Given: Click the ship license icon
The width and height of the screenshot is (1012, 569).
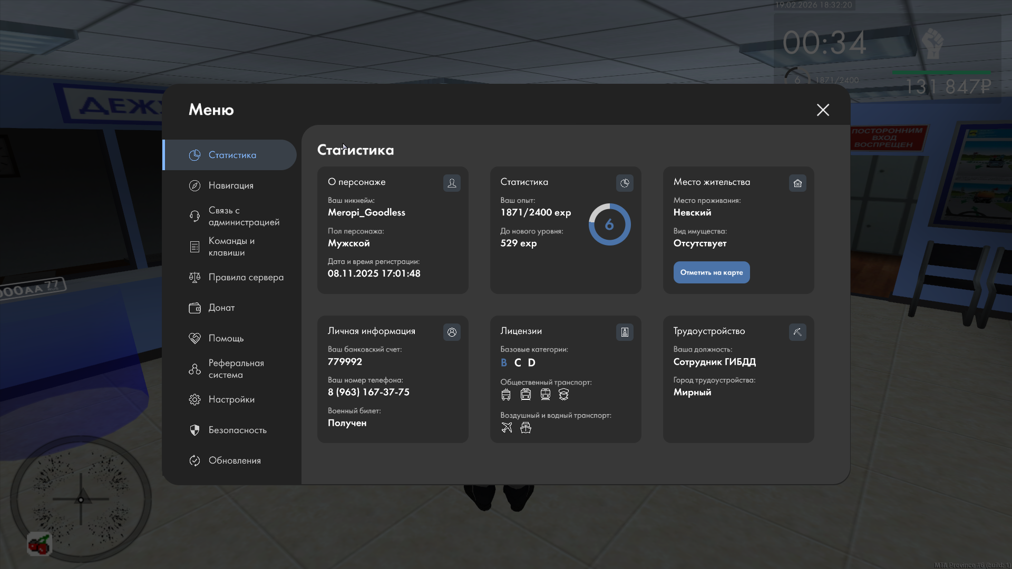Looking at the screenshot, I should coord(526,428).
